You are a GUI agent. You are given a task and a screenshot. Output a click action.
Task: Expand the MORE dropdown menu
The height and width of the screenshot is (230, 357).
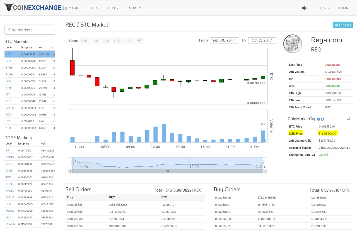click(x=135, y=8)
